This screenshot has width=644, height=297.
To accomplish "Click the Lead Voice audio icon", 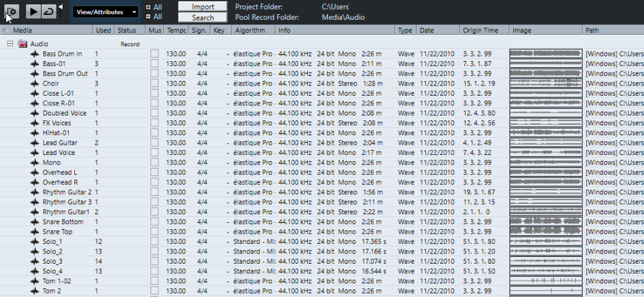I will click(35, 153).
